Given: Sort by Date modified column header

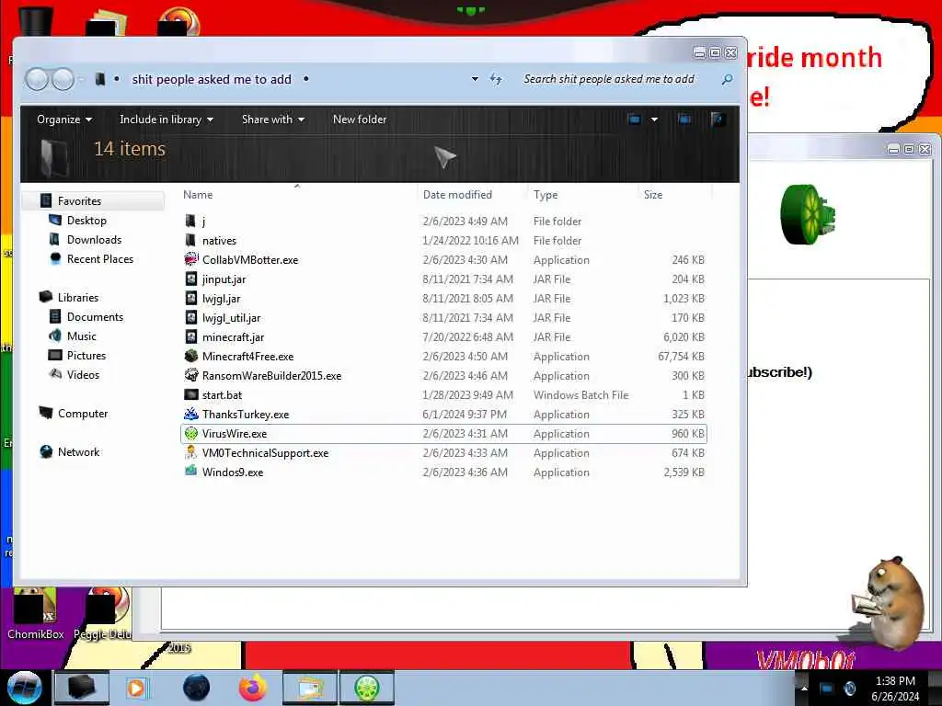Looking at the screenshot, I should click(x=457, y=195).
